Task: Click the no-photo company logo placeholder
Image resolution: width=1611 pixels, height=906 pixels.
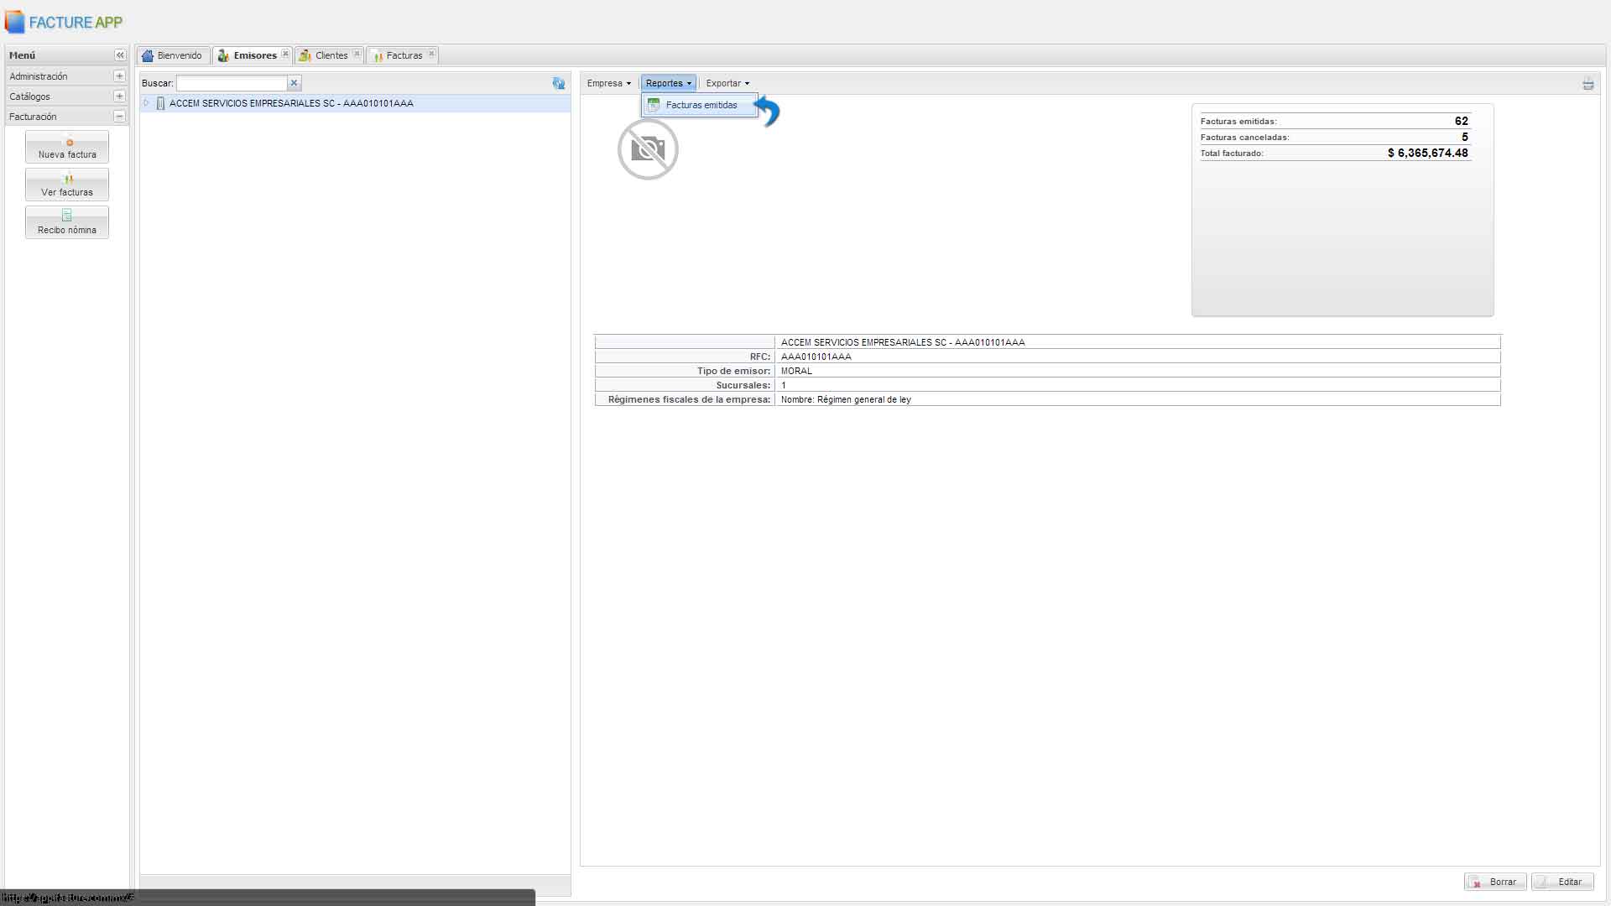Action: (x=648, y=149)
